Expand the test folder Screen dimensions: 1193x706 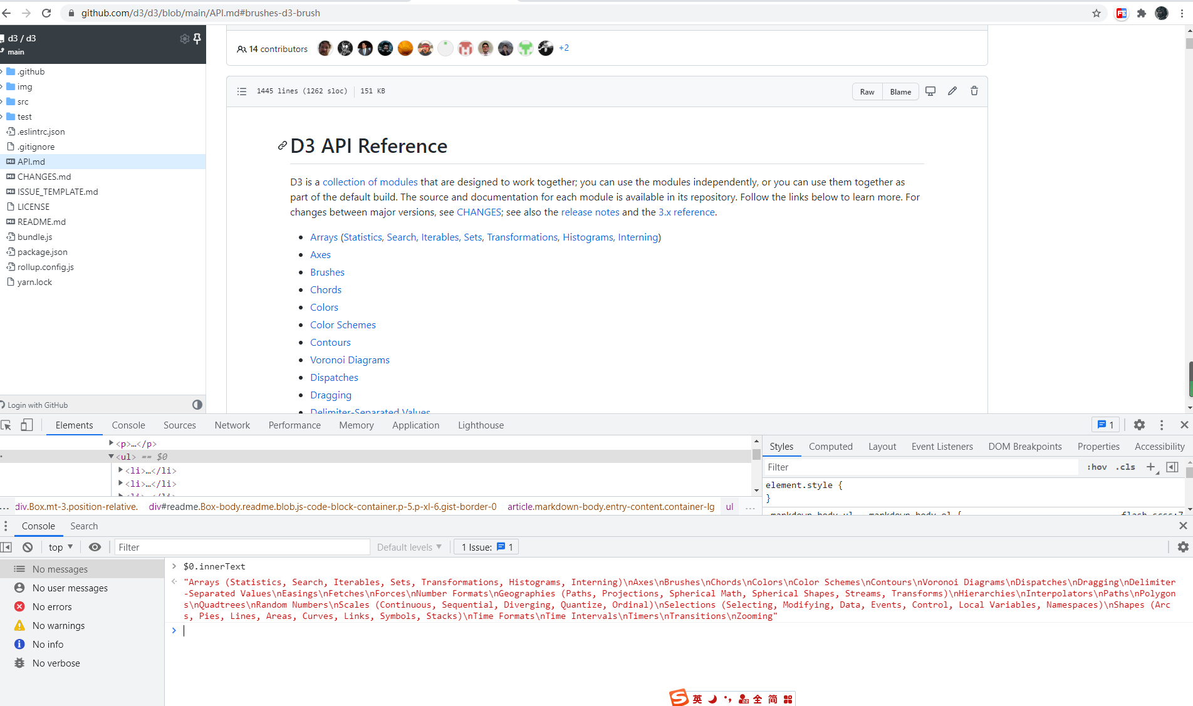tap(2, 117)
